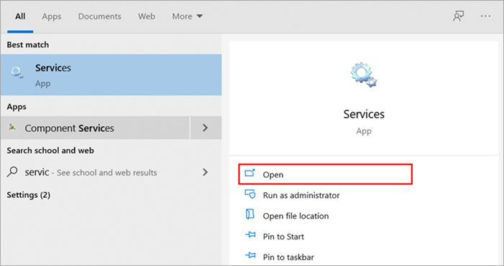Expand the Settings (2) results group

pos(28,195)
